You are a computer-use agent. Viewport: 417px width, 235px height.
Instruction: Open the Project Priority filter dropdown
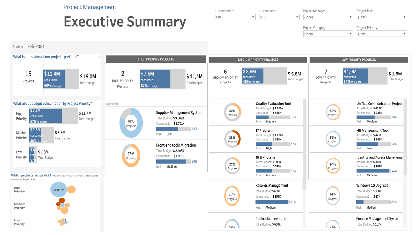click(x=382, y=34)
